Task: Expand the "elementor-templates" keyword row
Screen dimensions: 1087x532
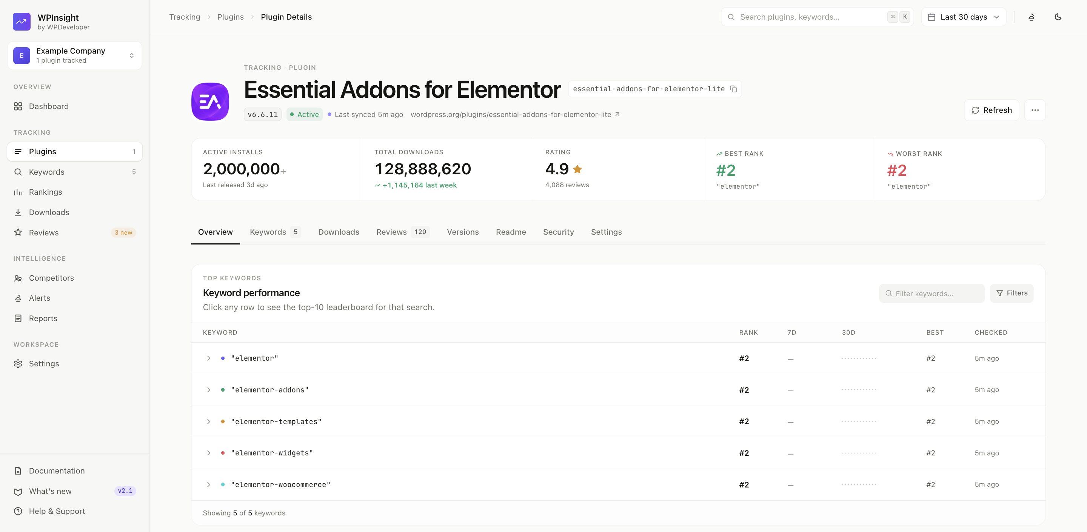Action: click(208, 421)
